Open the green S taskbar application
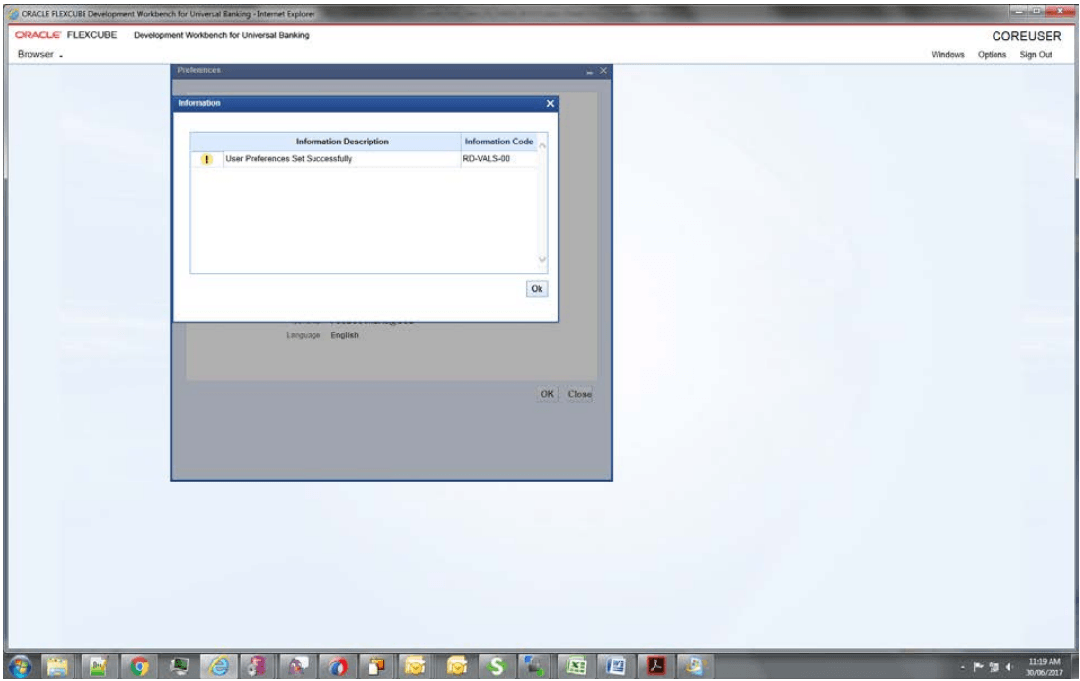The image size is (1080, 681). coord(496,666)
